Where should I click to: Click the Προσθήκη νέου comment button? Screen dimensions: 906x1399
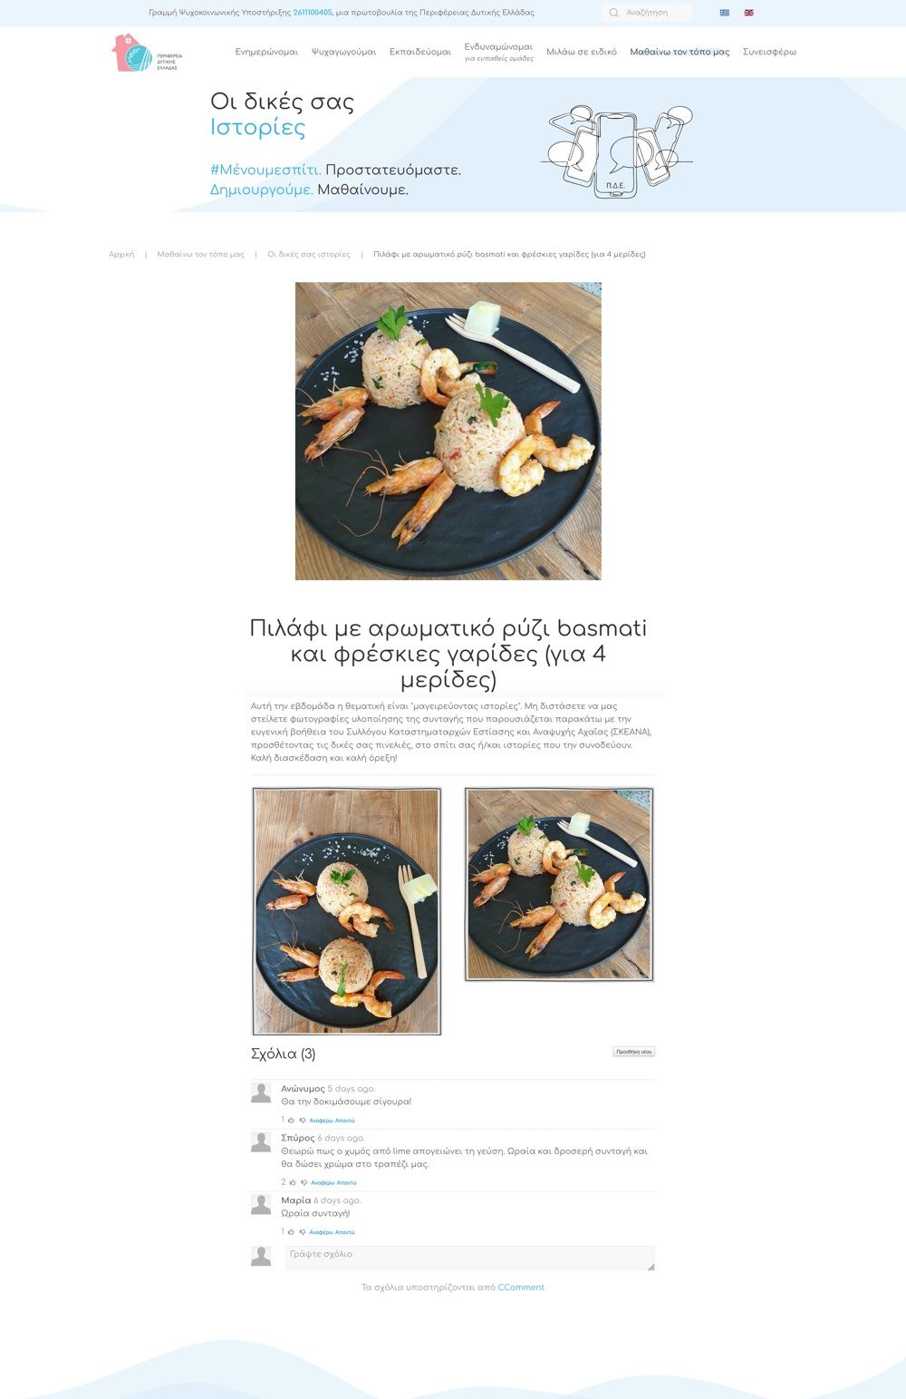click(633, 1052)
